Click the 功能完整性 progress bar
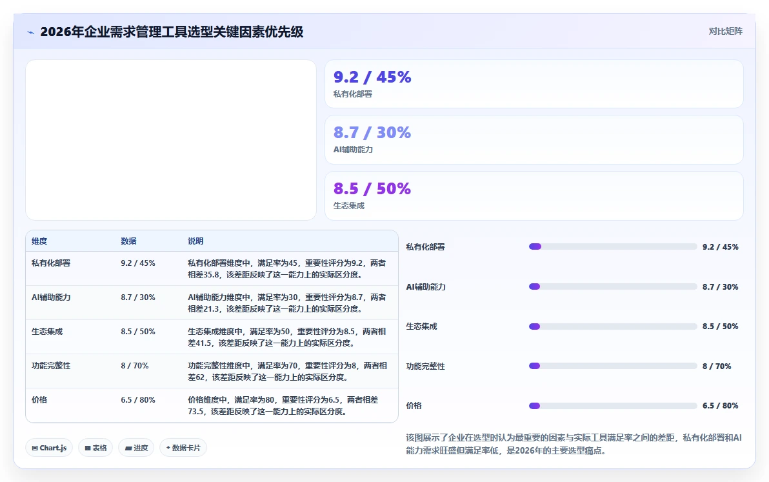This screenshot has height=482, width=769. tap(613, 366)
